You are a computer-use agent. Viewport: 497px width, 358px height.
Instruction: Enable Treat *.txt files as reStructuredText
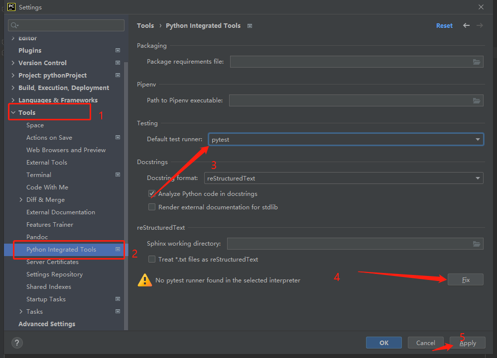pyautogui.click(x=152, y=259)
